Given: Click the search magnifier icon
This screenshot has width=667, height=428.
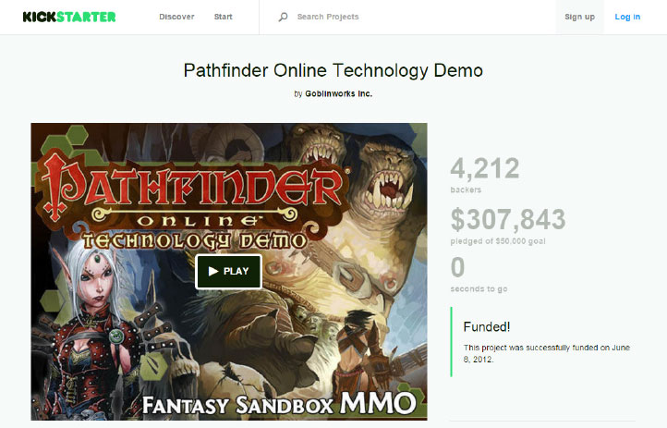Looking at the screenshot, I should click(x=283, y=17).
